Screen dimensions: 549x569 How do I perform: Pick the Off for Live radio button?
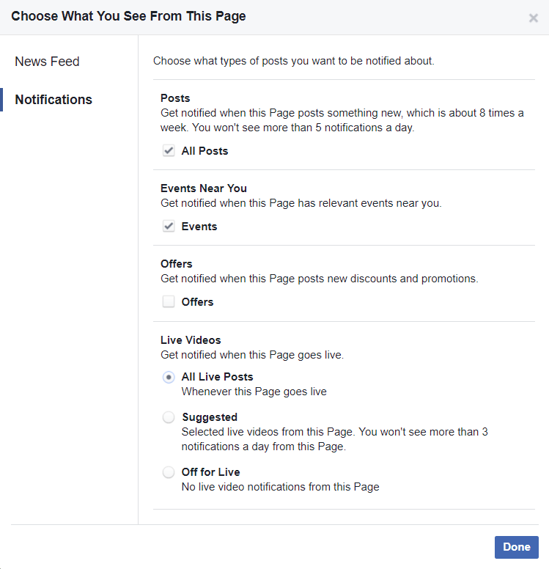click(169, 472)
